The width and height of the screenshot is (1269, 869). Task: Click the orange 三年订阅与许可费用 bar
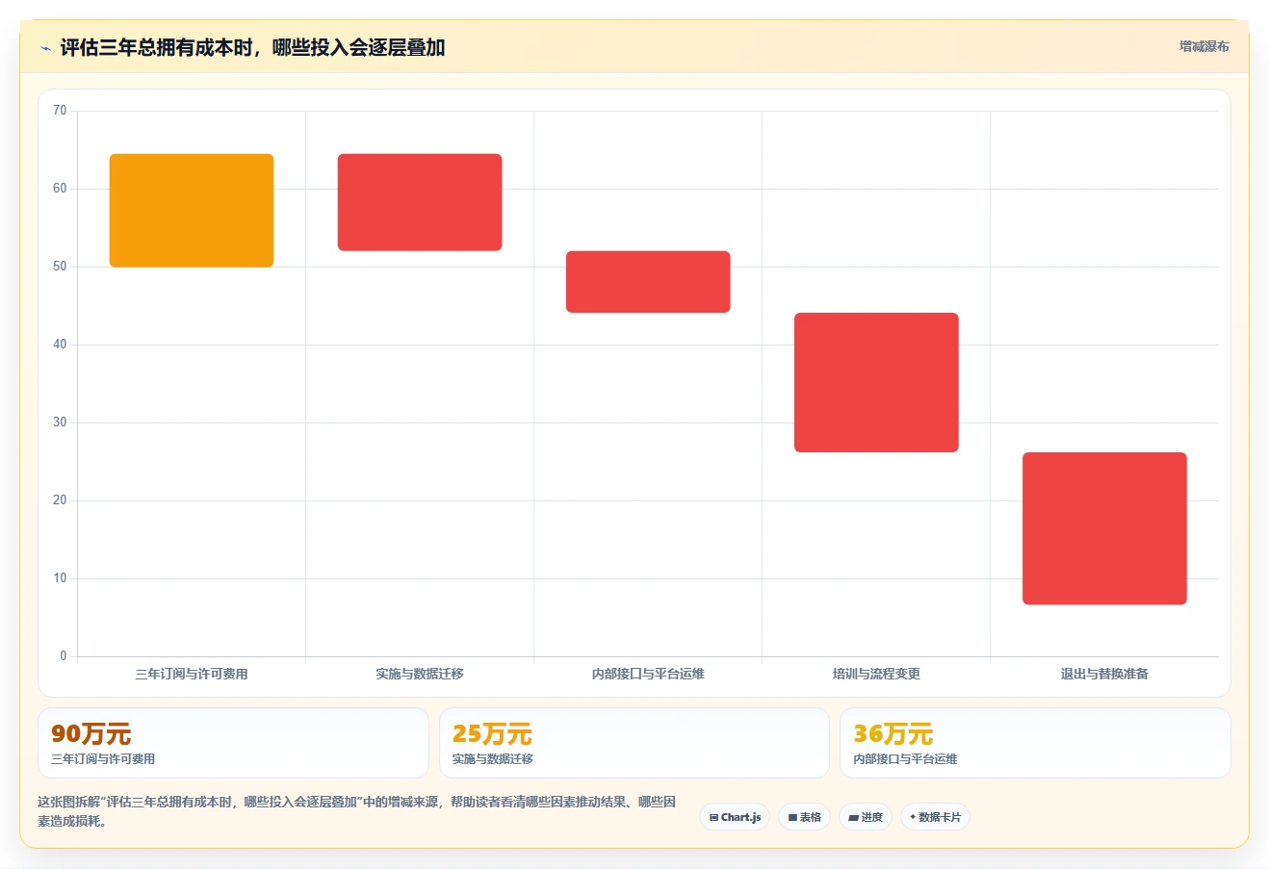[x=192, y=211]
